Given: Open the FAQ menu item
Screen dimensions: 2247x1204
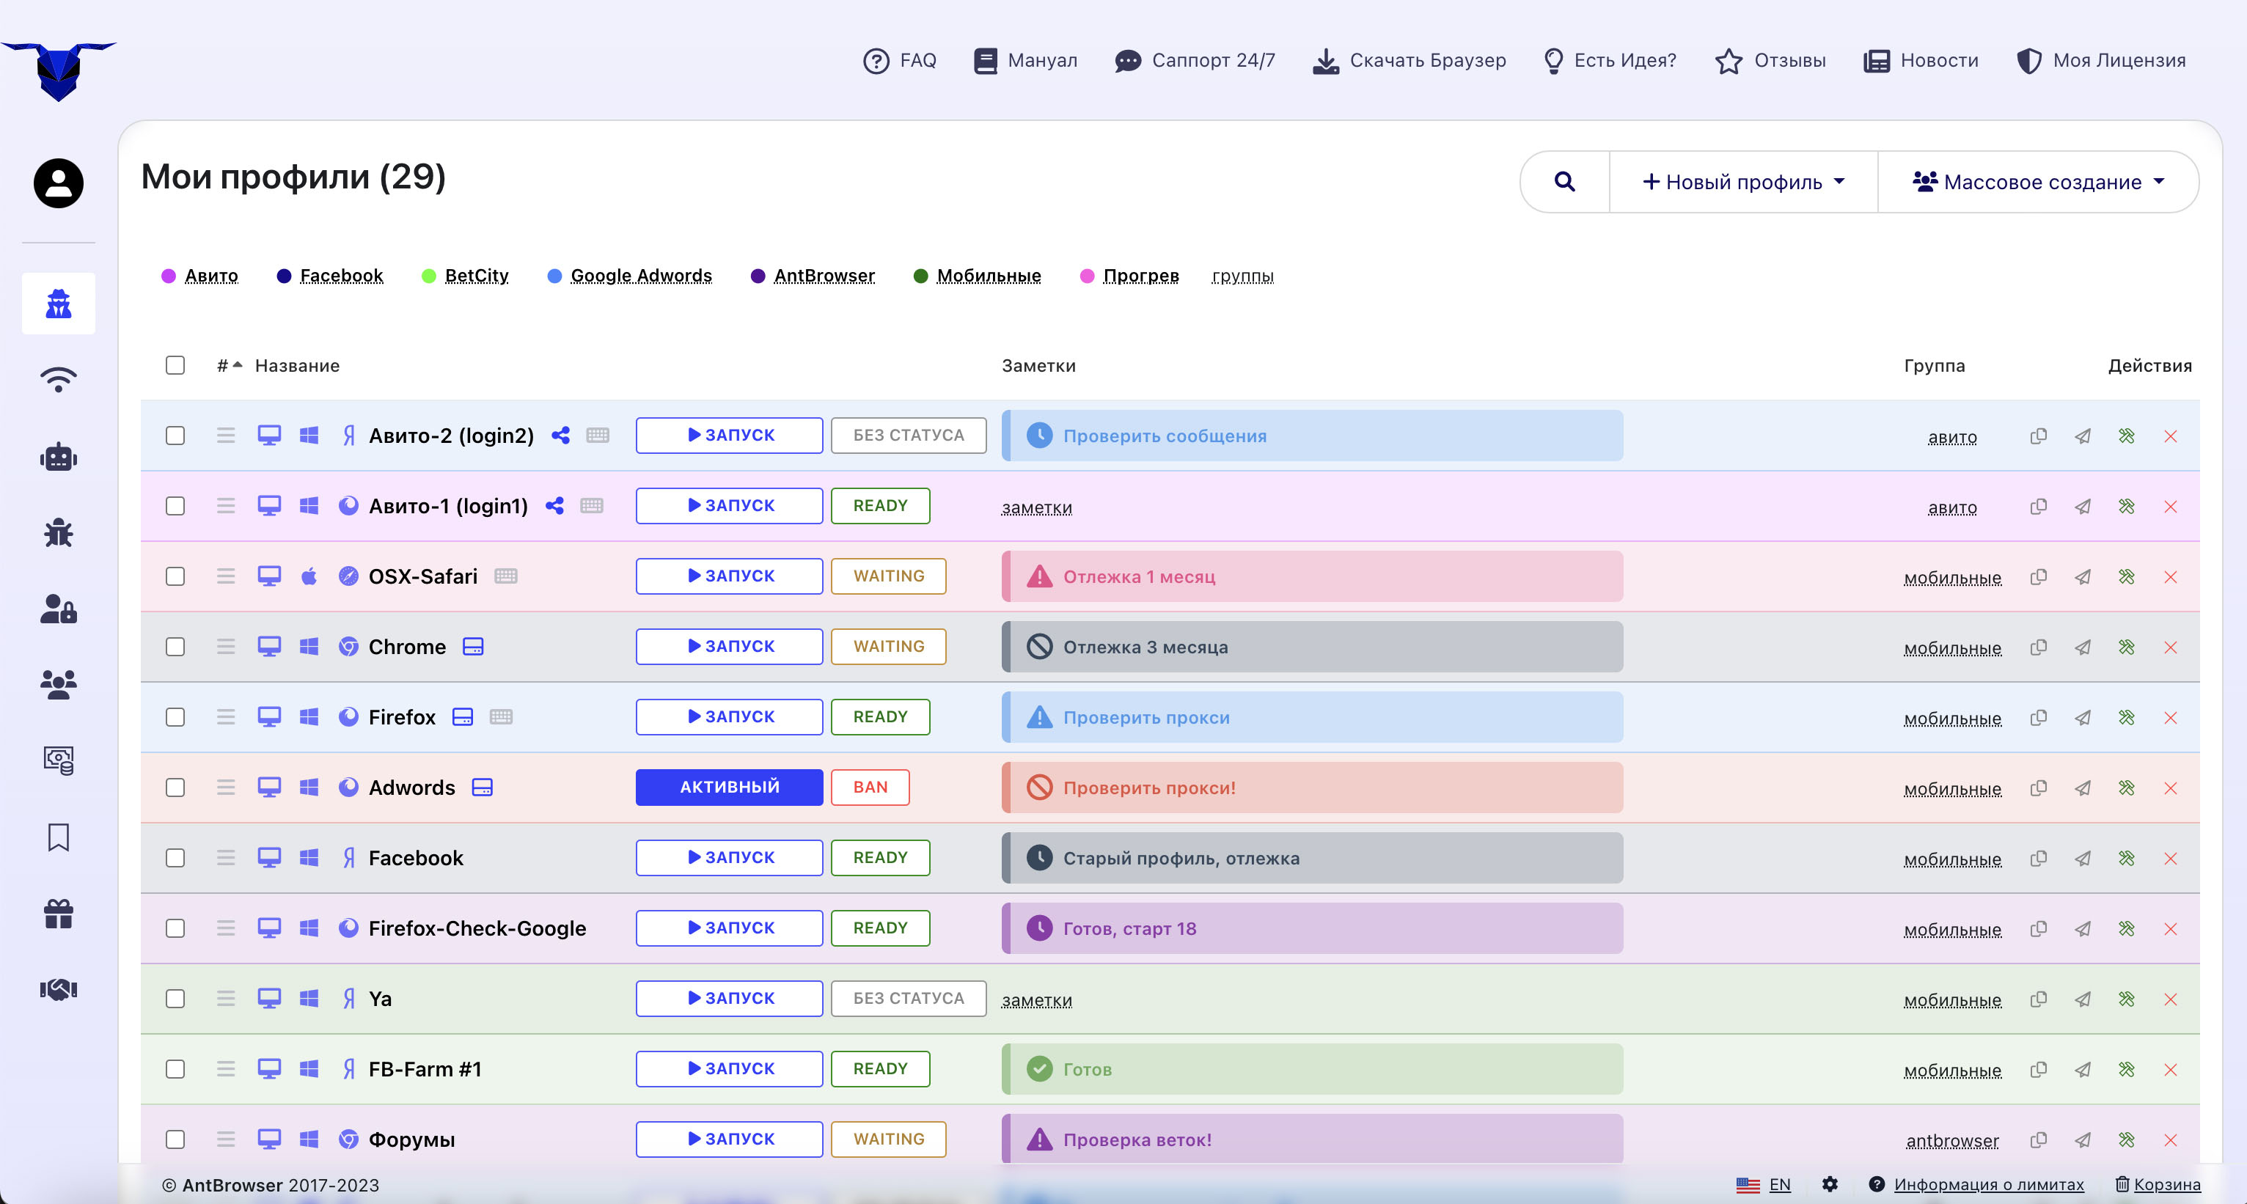Looking at the screenshot, I should [899, 60].
